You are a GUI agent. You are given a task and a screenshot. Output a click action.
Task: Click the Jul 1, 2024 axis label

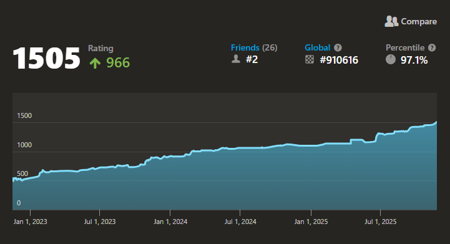tap(240, 222)
